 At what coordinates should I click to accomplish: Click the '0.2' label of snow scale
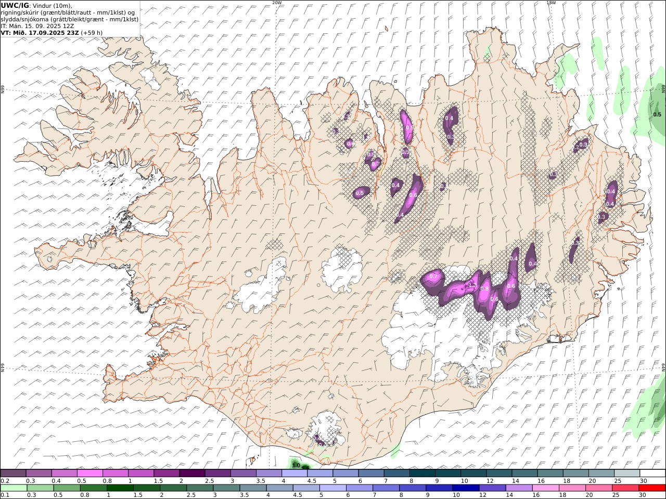tap(4, 481)
